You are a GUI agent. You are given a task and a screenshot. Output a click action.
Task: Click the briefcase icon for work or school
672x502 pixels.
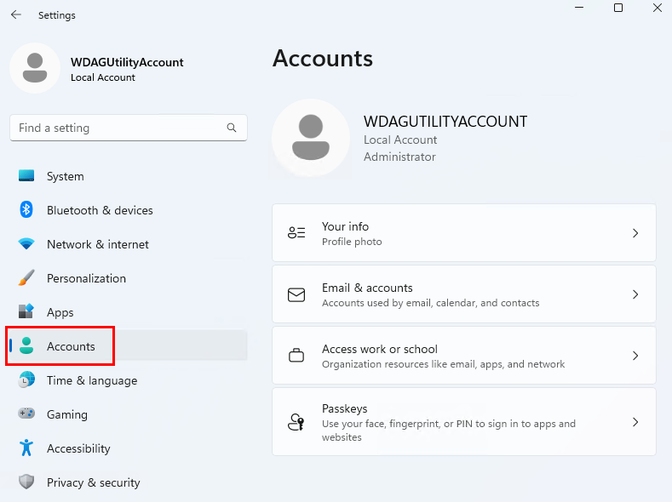coord(296,355)
